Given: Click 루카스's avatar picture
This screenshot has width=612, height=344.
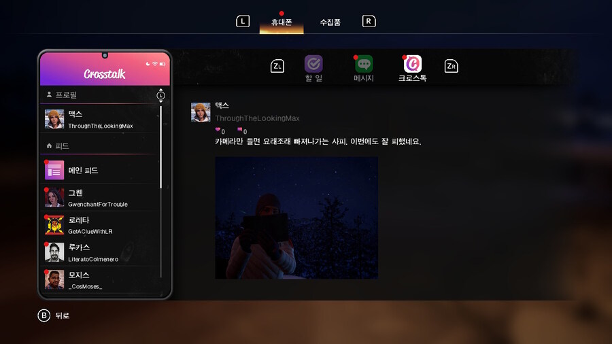Looking at the screenshot, I should (x=54, y=252).
